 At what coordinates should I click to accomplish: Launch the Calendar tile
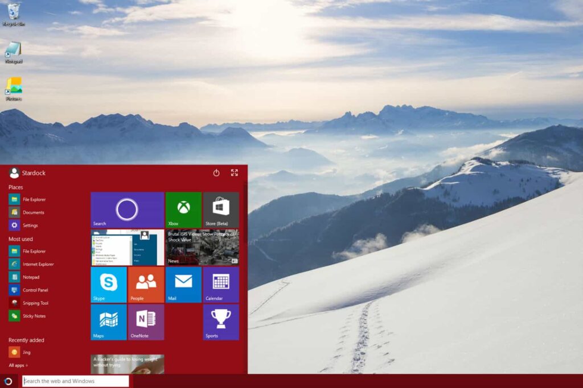(220, 285)
